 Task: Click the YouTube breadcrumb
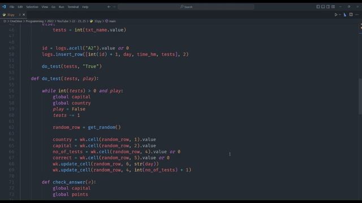click(63, 21)
